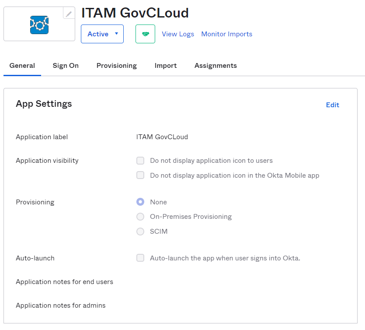Image resolution: width=365 pixels, height=330 pixels.
Task: Click the 'Auto-launch' field label
Action: point(35,258)
